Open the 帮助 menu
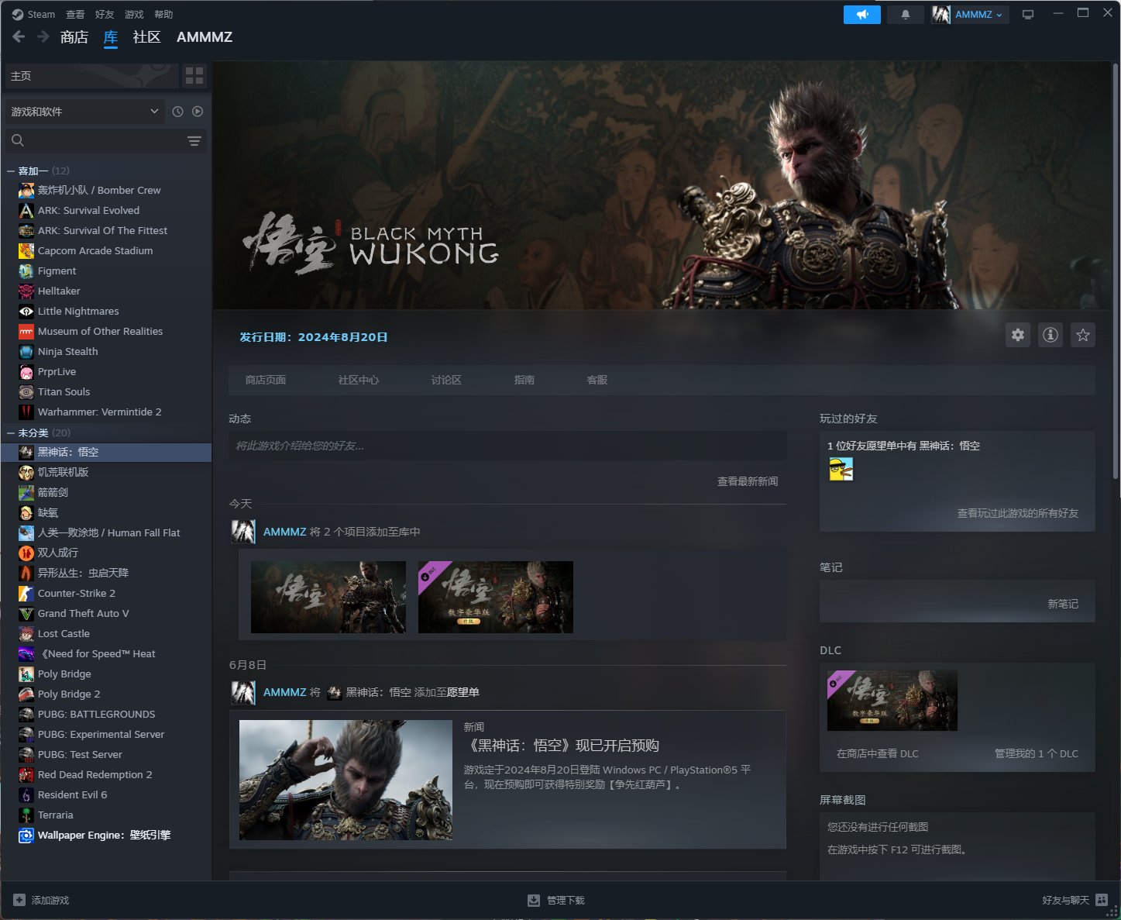 click(163, 14)
